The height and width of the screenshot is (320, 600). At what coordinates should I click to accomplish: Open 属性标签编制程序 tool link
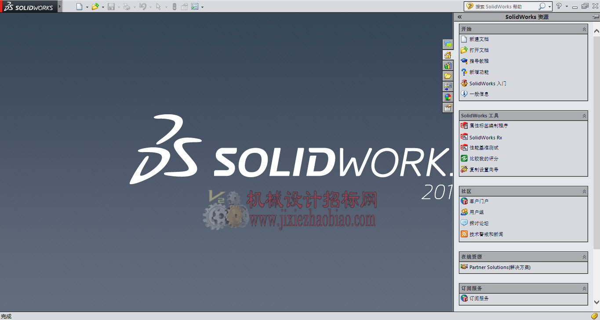489,126
